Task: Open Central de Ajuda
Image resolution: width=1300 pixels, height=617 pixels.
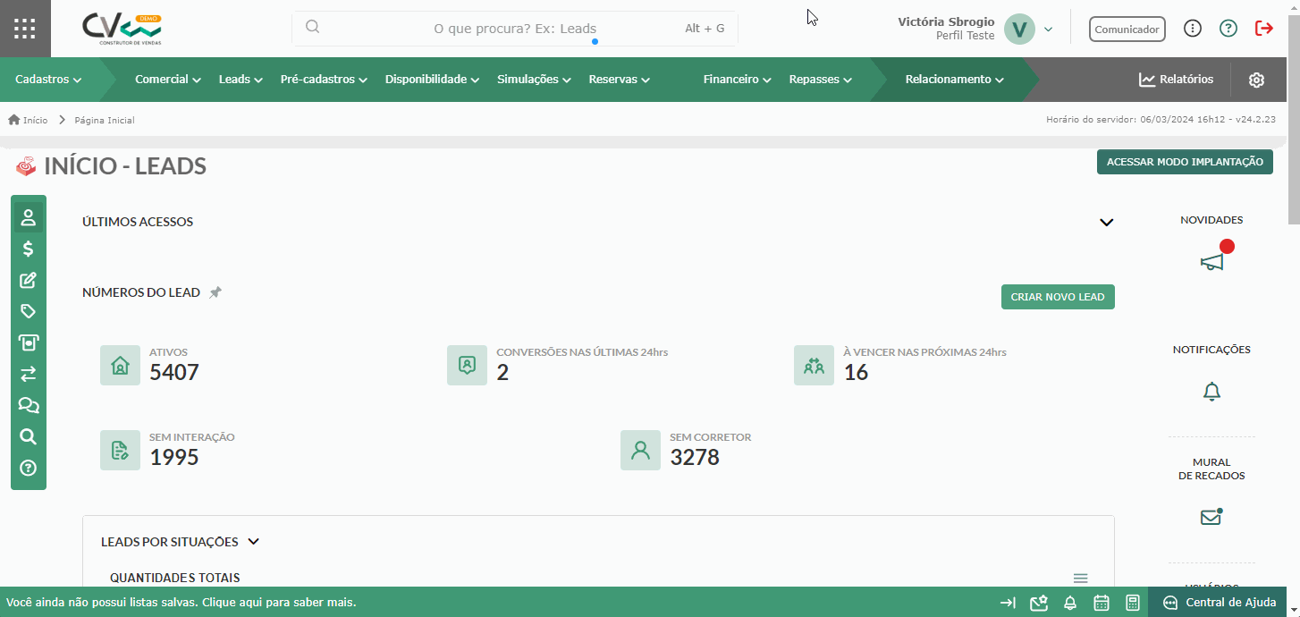Action: coord(1220,603)
